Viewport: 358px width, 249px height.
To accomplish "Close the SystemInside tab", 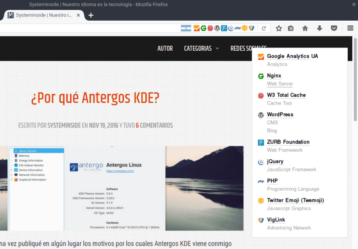I will pos(78,15).
